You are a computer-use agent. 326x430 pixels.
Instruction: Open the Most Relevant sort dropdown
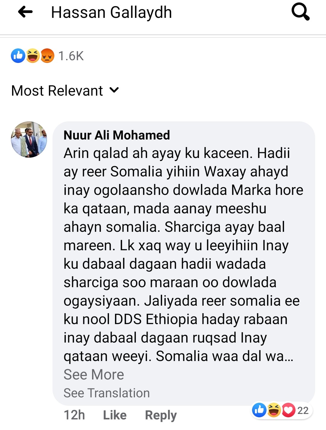pyautogui.click(x=57, y=90)
